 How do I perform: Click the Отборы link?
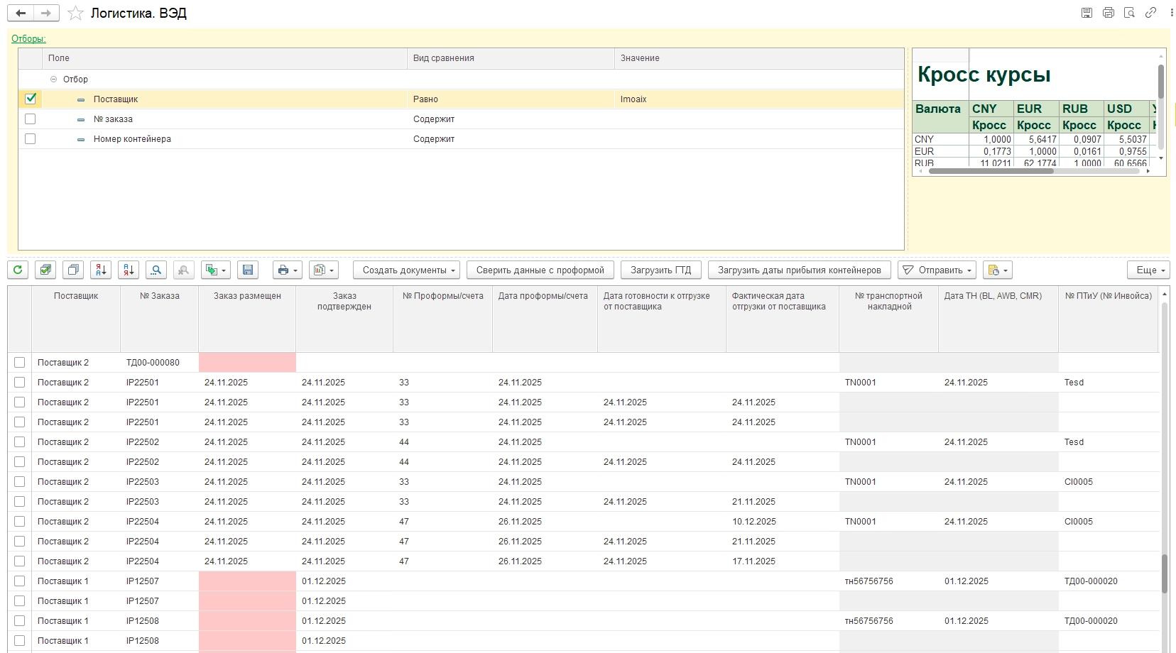coord(28,39)
